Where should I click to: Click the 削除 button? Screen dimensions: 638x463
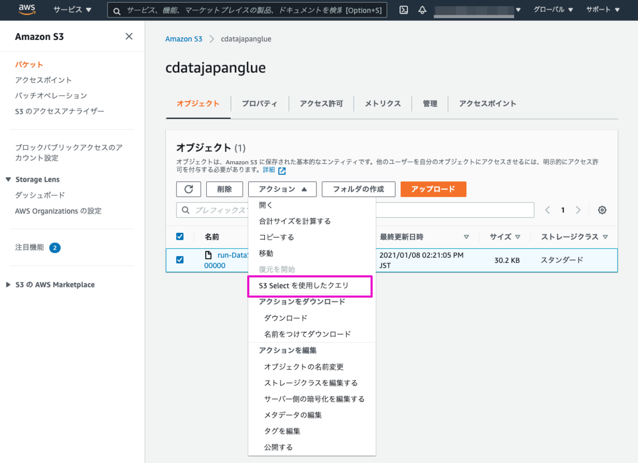224,189
